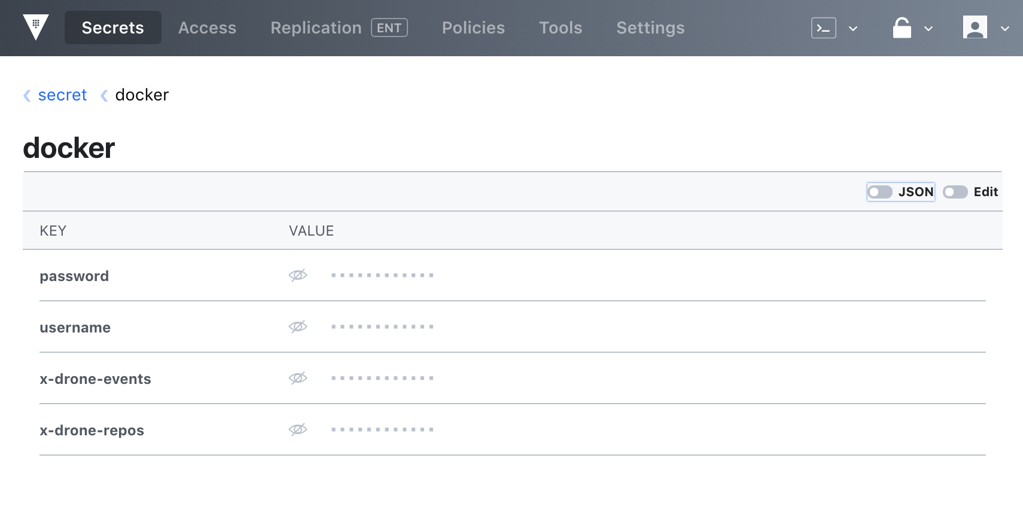1023x531 pixels.
Task: Show the x-drone-events masked value
Action: (x=298, y=378)
